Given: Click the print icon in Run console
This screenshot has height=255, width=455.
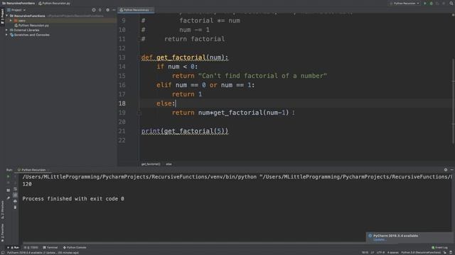Looking at the screenshot, I should click(15, 201).
